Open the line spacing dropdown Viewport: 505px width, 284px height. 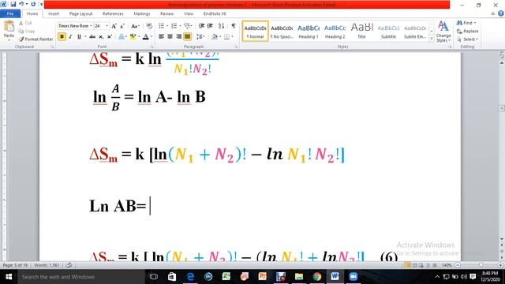click(200, 37)
